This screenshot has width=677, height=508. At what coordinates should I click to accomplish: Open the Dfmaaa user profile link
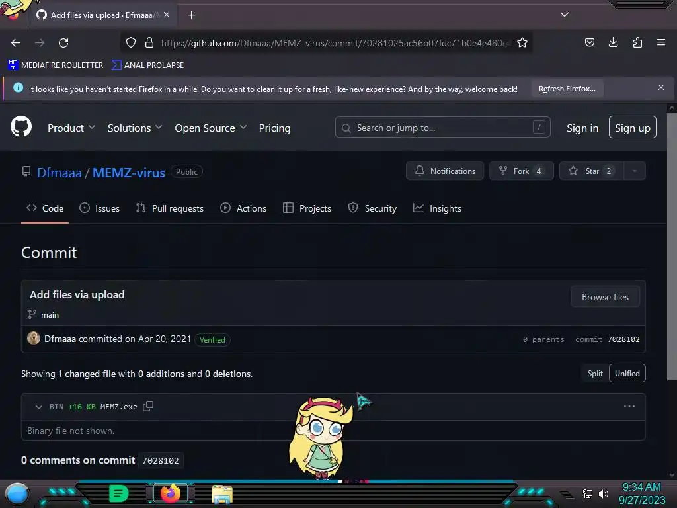[59, 173]
